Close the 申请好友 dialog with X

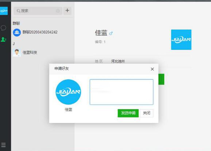(152, 69)
